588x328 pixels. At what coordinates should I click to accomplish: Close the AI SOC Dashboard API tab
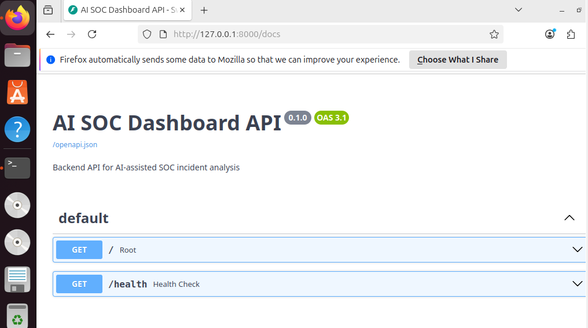182,10
